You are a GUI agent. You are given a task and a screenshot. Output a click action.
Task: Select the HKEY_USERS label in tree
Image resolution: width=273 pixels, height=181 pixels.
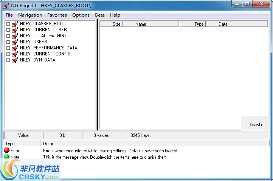(33, 42)
